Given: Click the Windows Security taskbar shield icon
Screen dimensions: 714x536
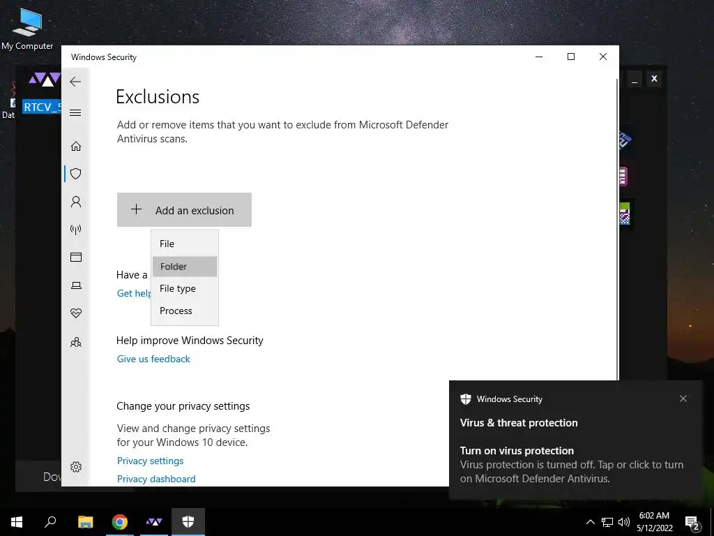Looking at the screenshot, I should coord(188,522).
